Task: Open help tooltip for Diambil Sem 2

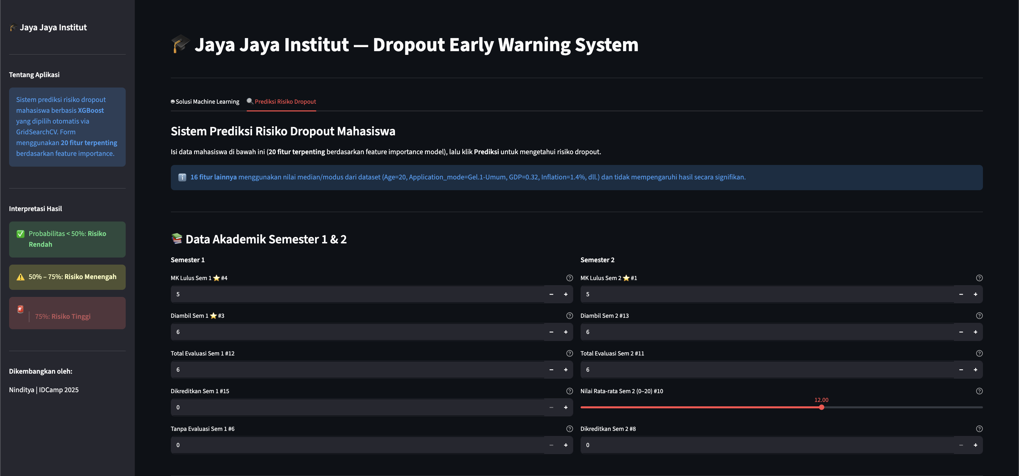Action: click(979, 316)
